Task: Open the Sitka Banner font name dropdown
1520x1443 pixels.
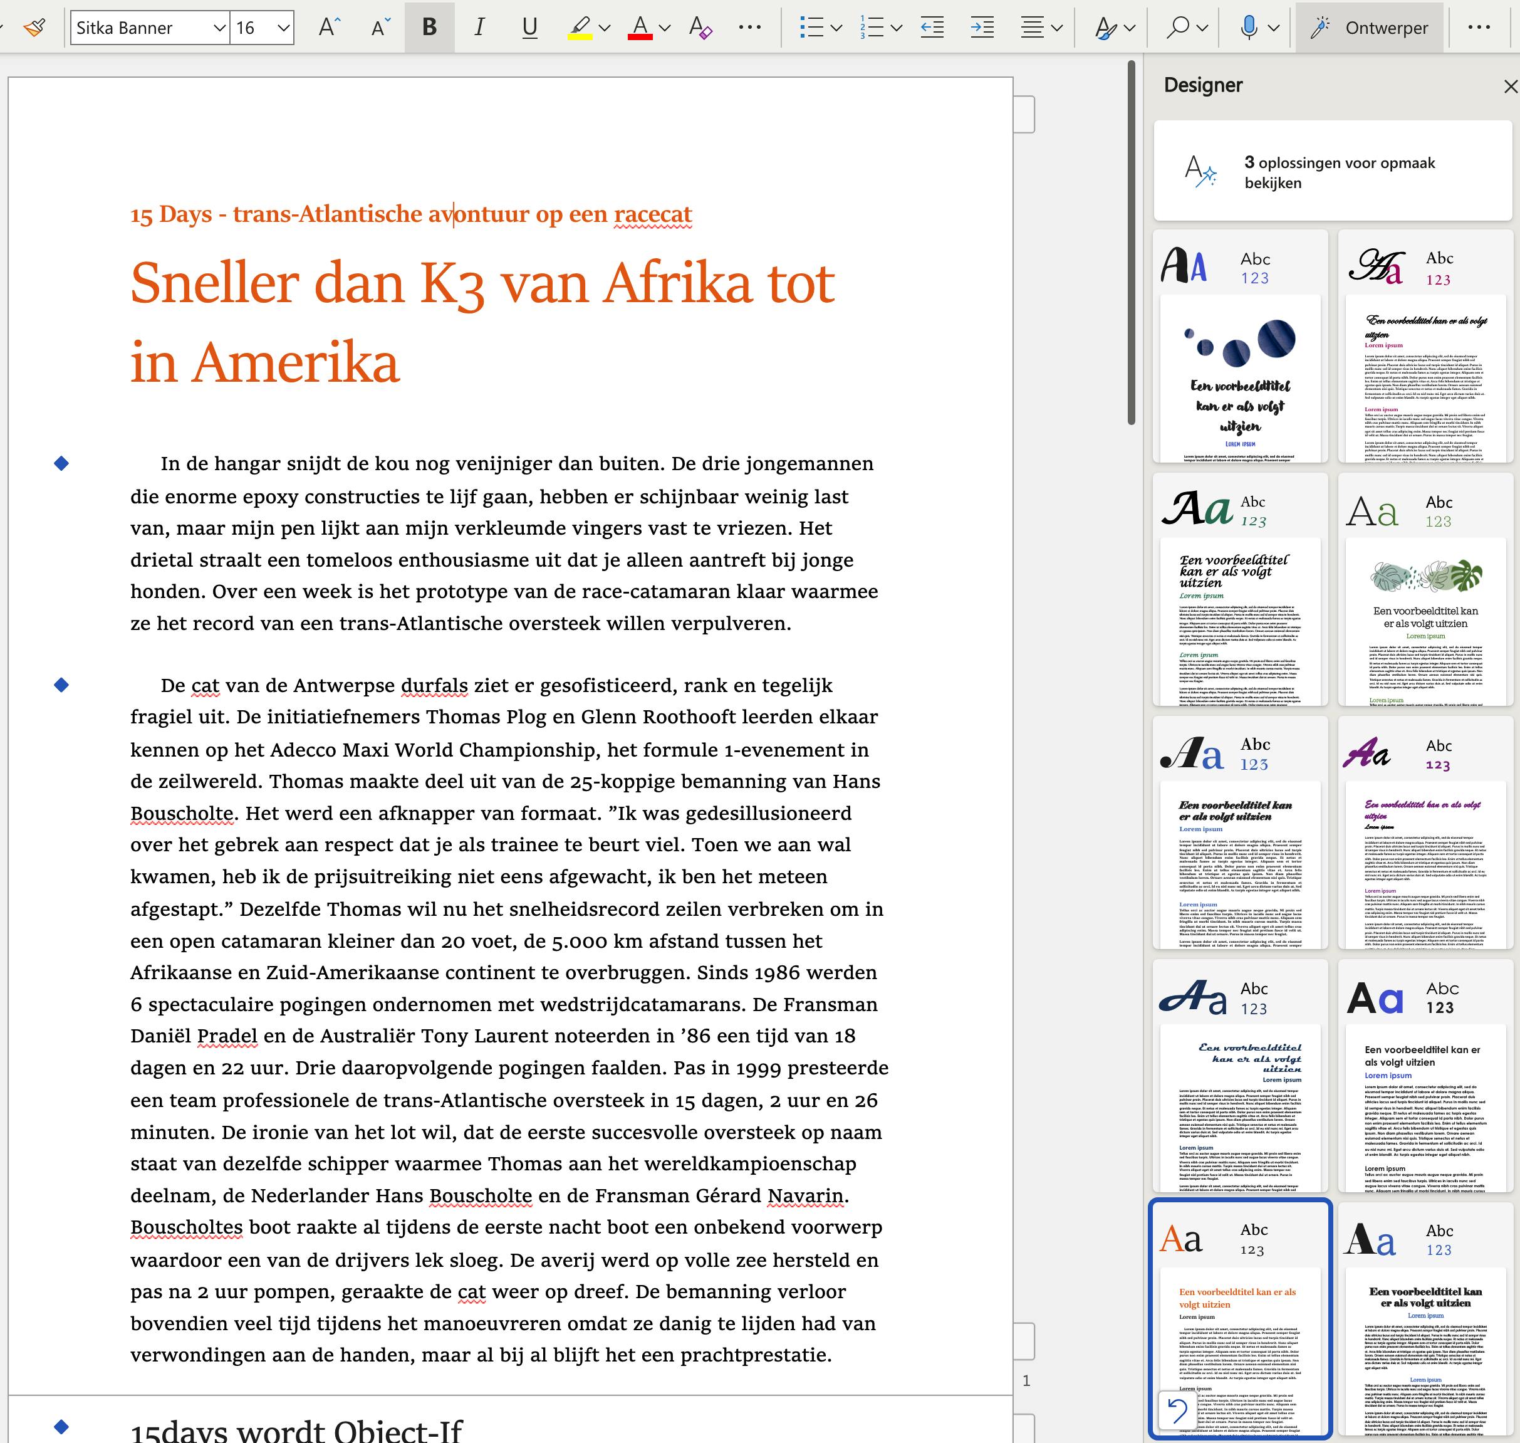Action: point(219,28)
